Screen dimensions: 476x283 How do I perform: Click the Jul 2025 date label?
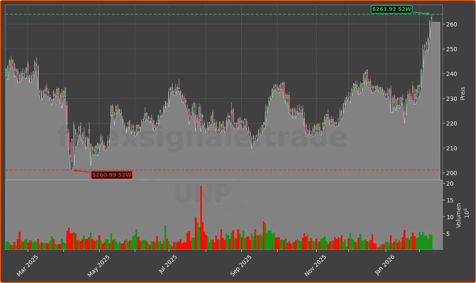click(167, 264)
